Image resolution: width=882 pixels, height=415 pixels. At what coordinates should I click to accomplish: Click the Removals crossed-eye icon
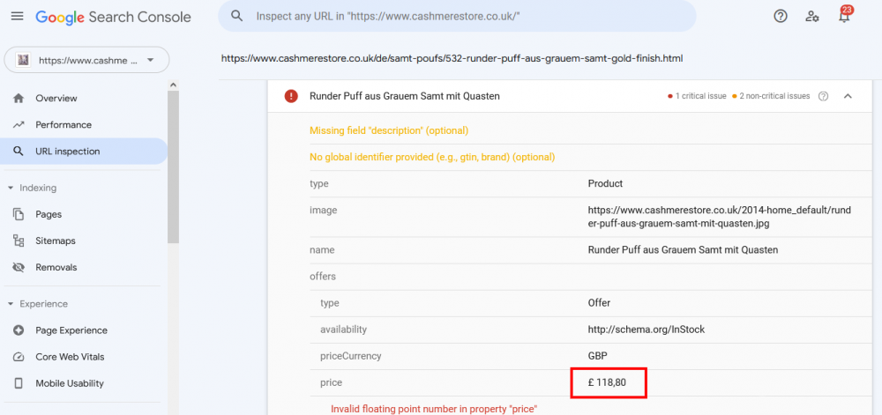tap(19, 267)
